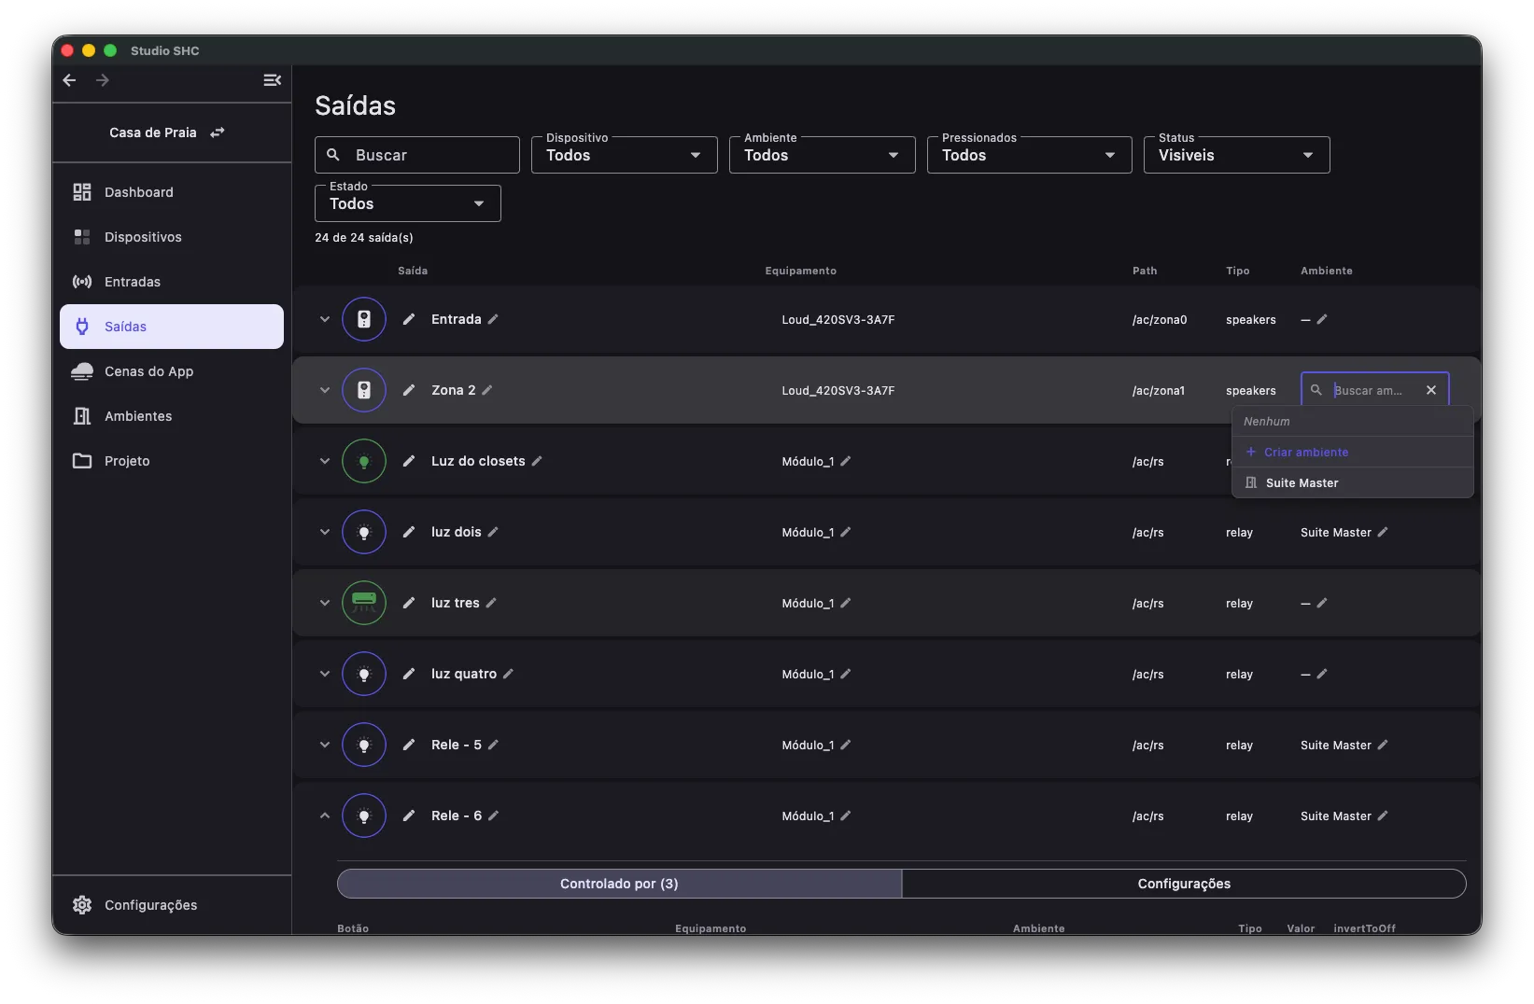This screenshot has height=1004, width=1534.
Task: Collapse the sidebar menu icon
Action: coord(272,80)
